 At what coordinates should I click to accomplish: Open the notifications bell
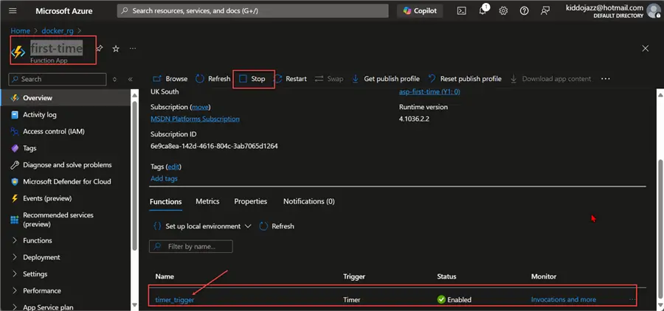coord(483,10)
